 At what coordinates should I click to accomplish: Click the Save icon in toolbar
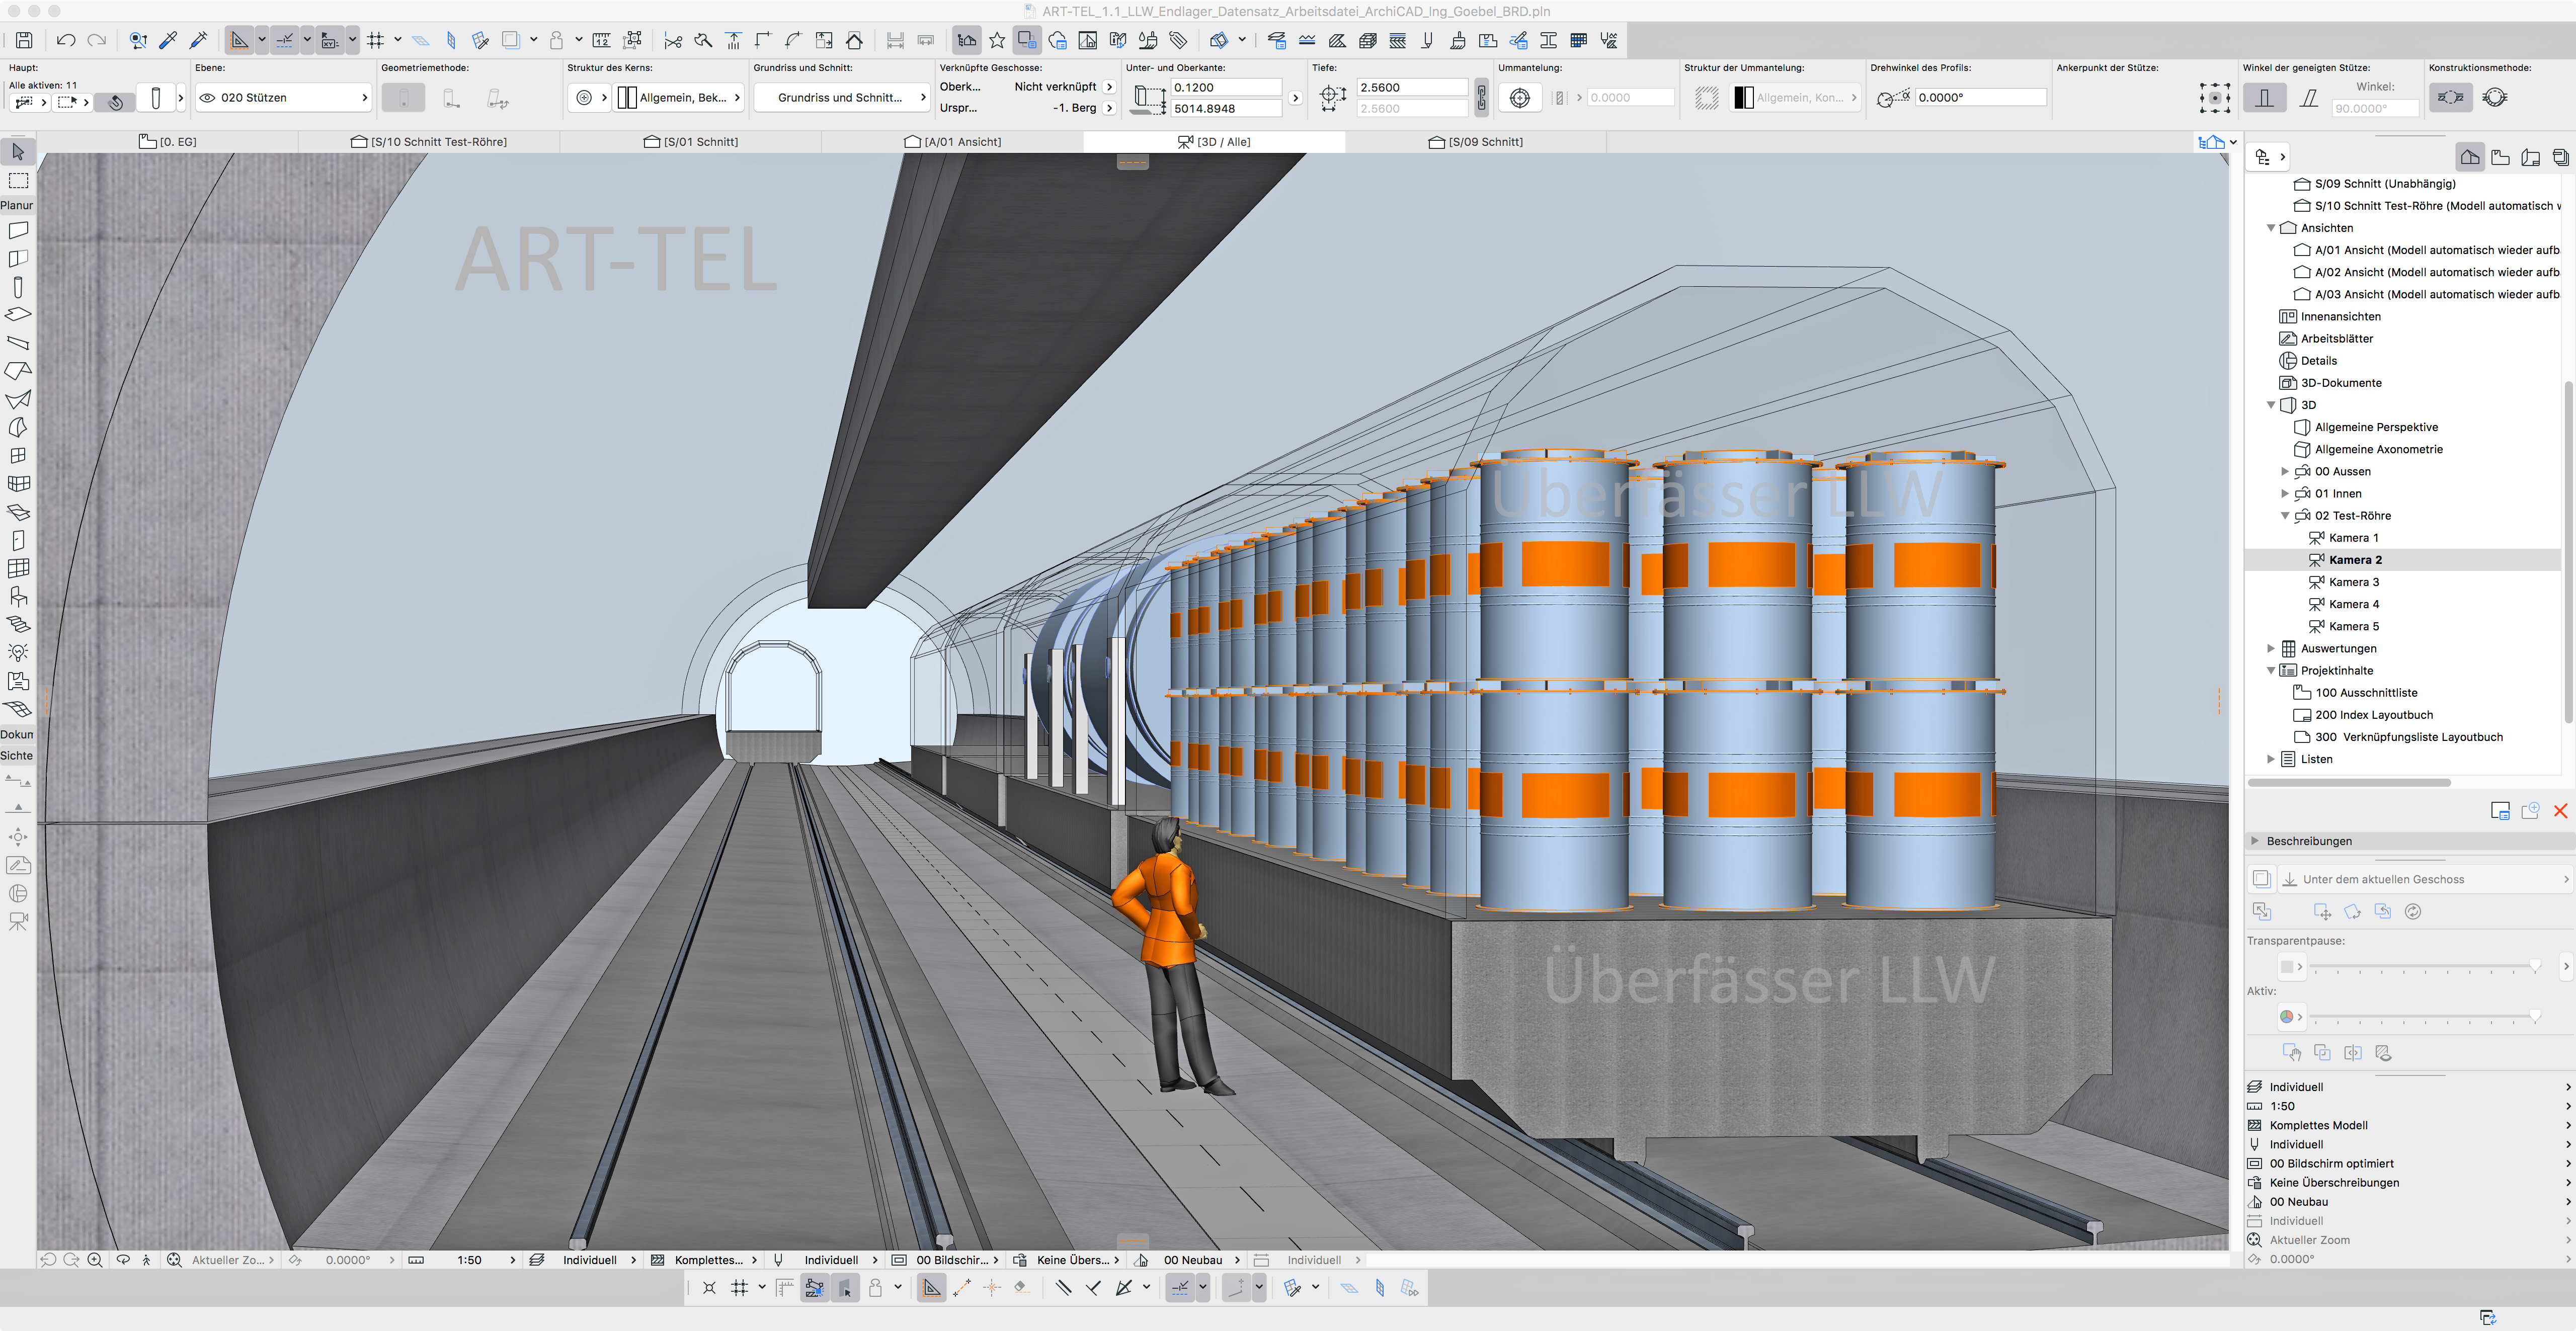(24, 40)
